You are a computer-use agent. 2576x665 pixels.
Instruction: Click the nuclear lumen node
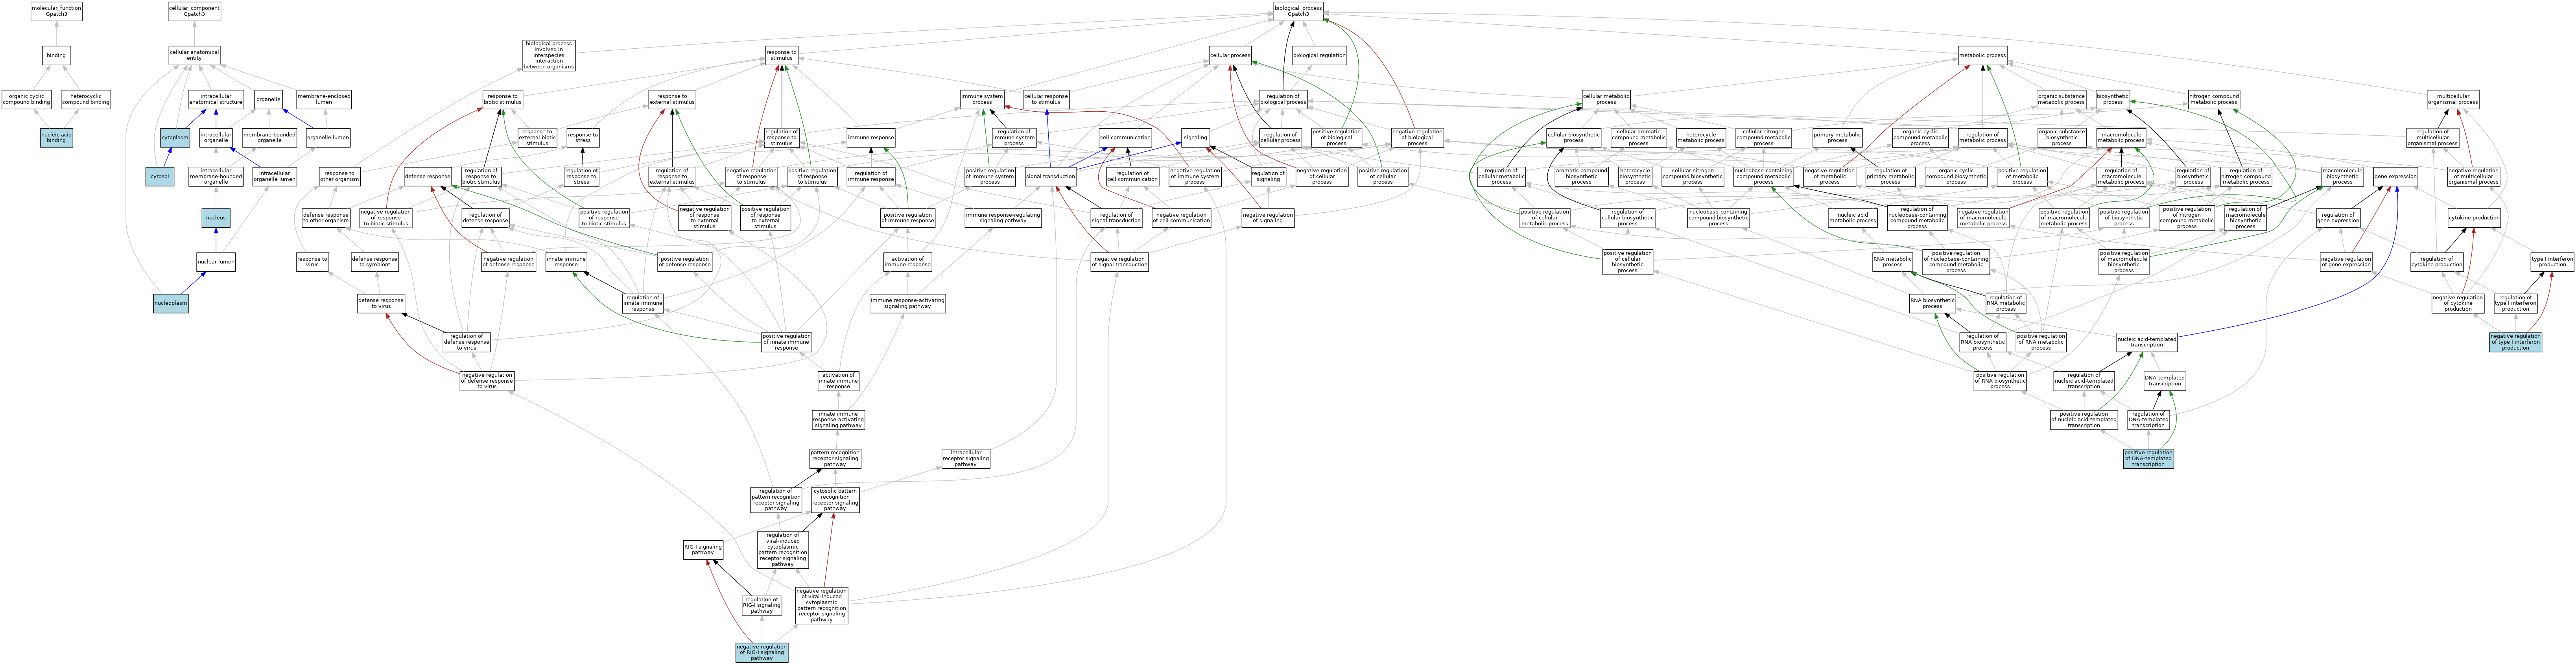(216, 262)
